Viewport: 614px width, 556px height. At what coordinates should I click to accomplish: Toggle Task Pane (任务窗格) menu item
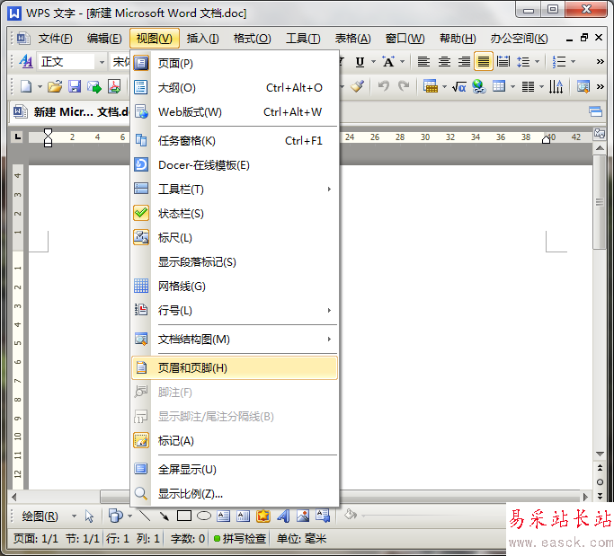[x=235, y=141]
